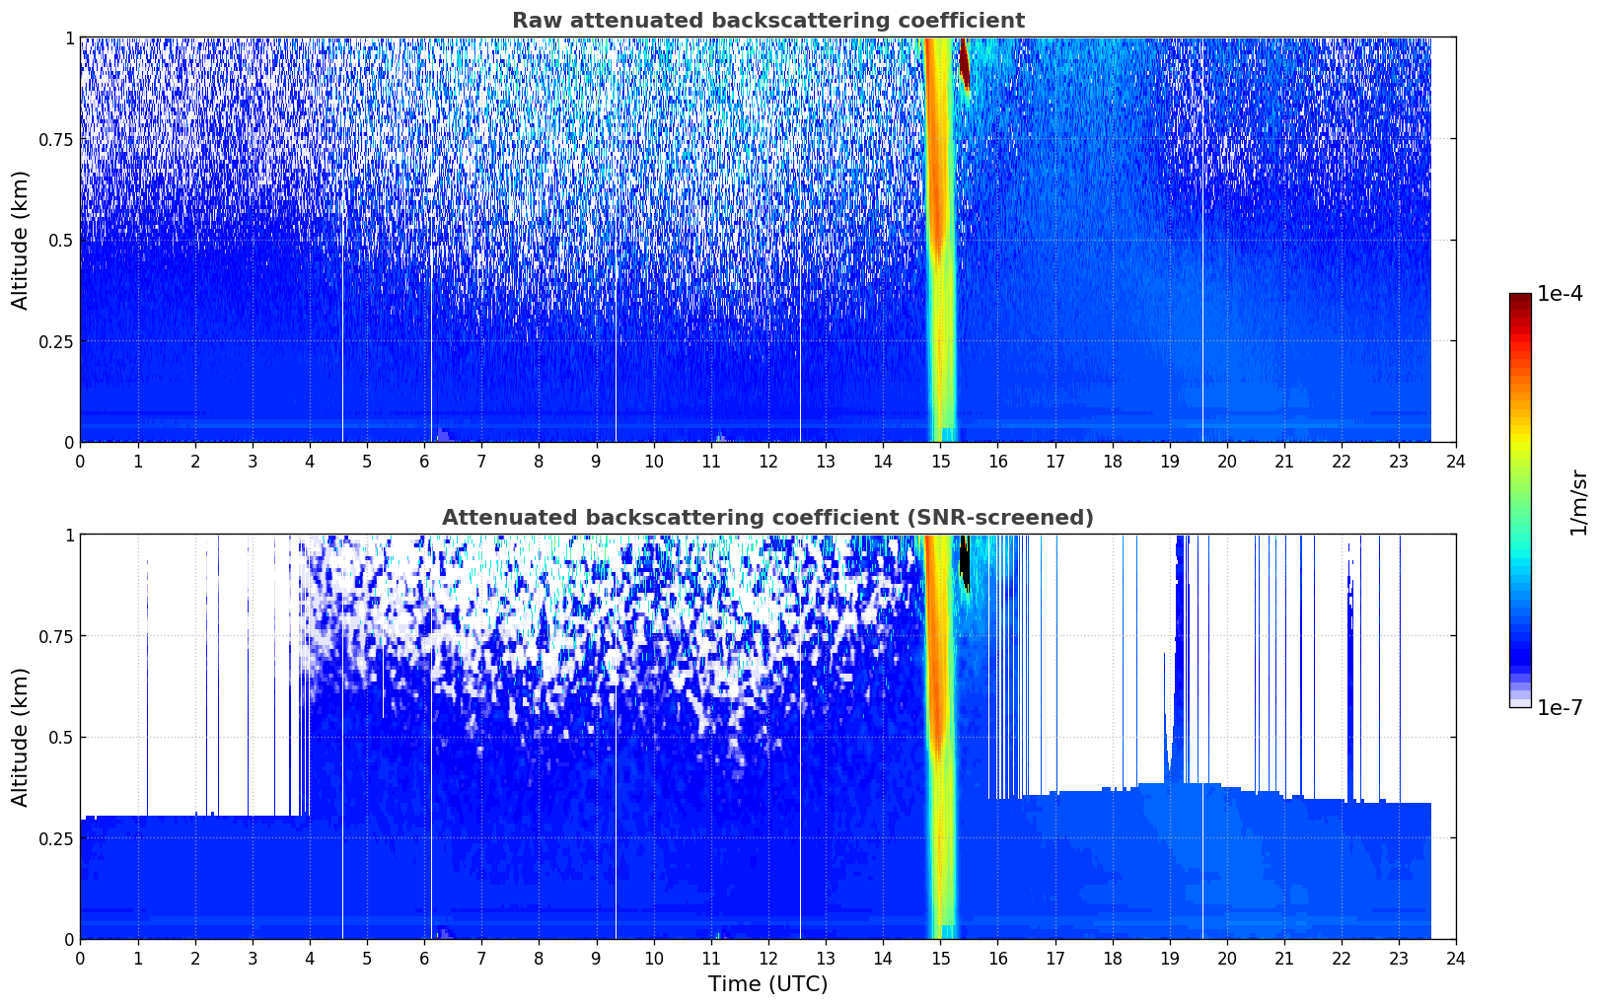The height and width of the screenshot is (1006, 1599).
Task: Click tick label "24" on the bottom time axis
Action: [x=1456, y=958]
